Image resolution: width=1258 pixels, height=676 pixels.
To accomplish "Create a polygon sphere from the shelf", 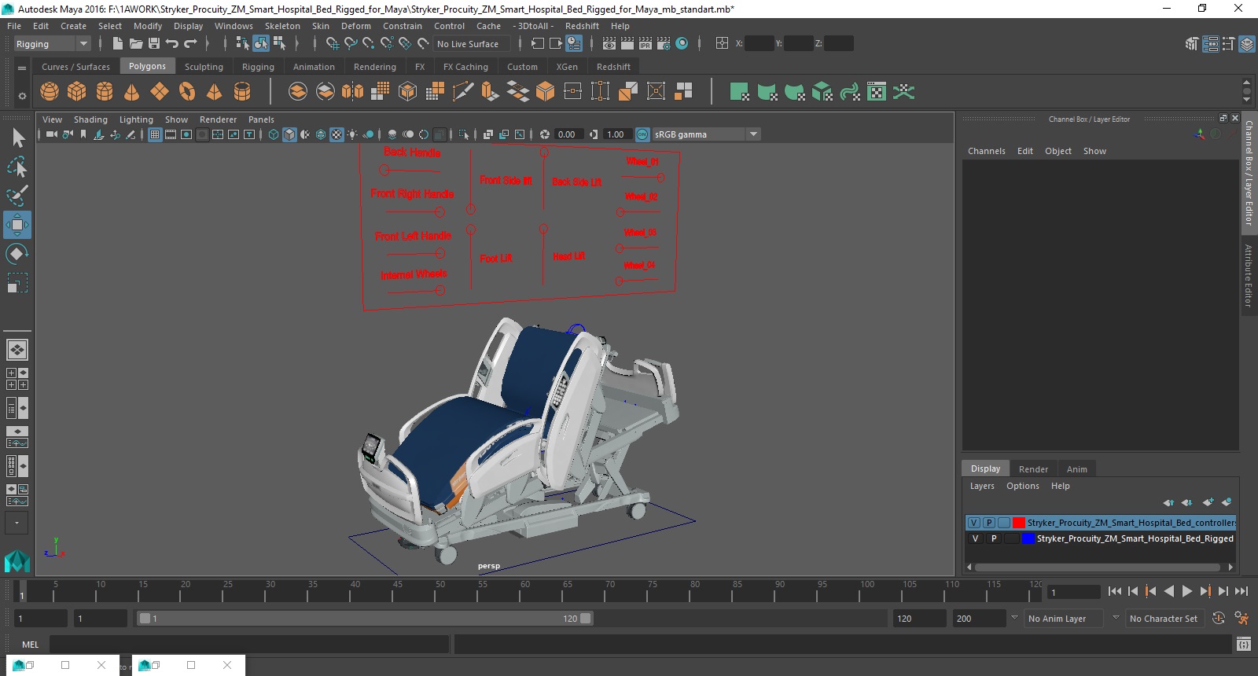I will coord(50,92).
